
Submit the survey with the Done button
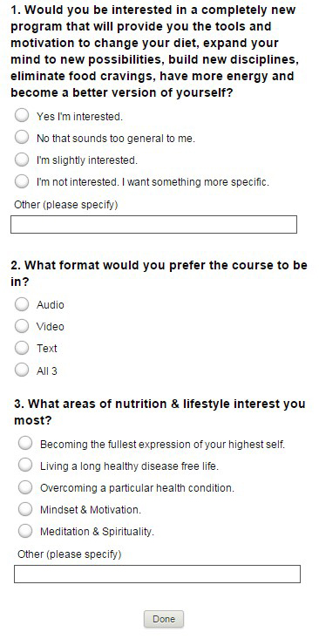click(164, 619)
